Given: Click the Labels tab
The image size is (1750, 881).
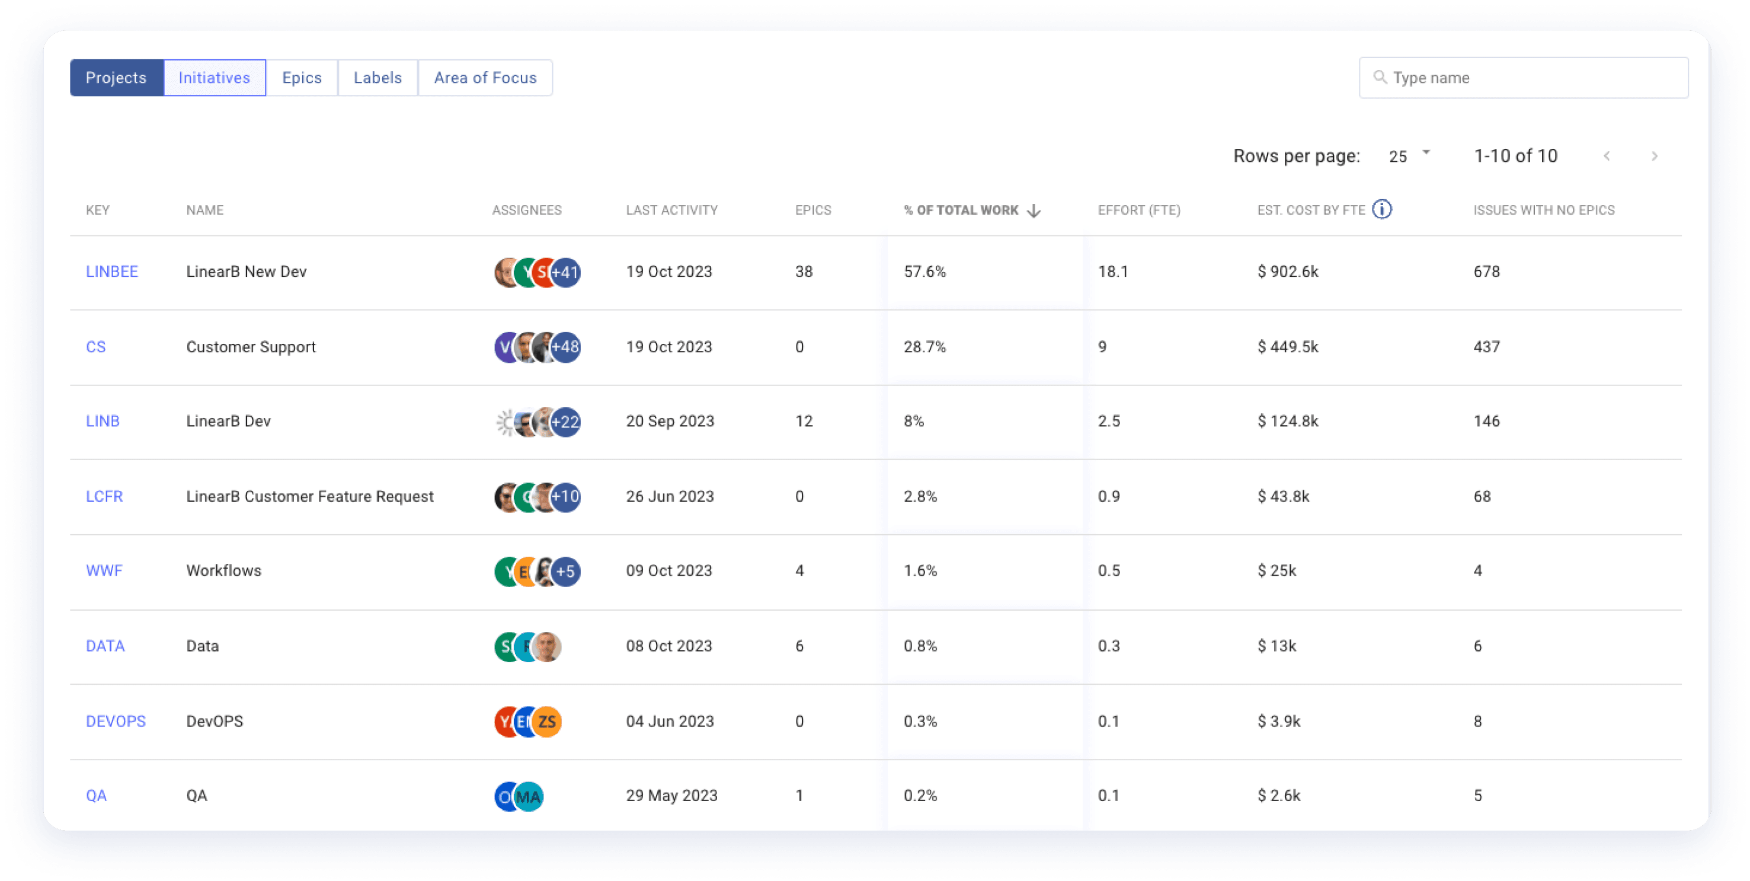Looking at the screenshot, I should 377,78.
